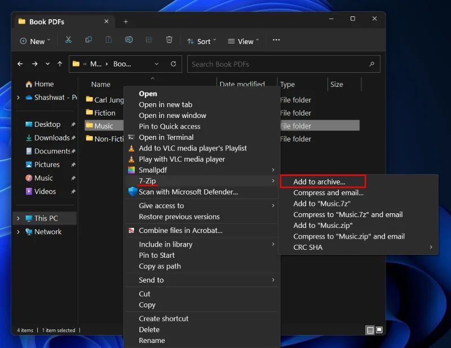Go up one folder level with the up arrow
Image resolution: width=451 pixels, height=348 pixels.
pyautogui.click(x=59, y=64)
